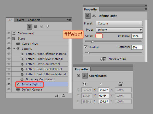Filter 3D panel by lights

[x=48, y=27]
